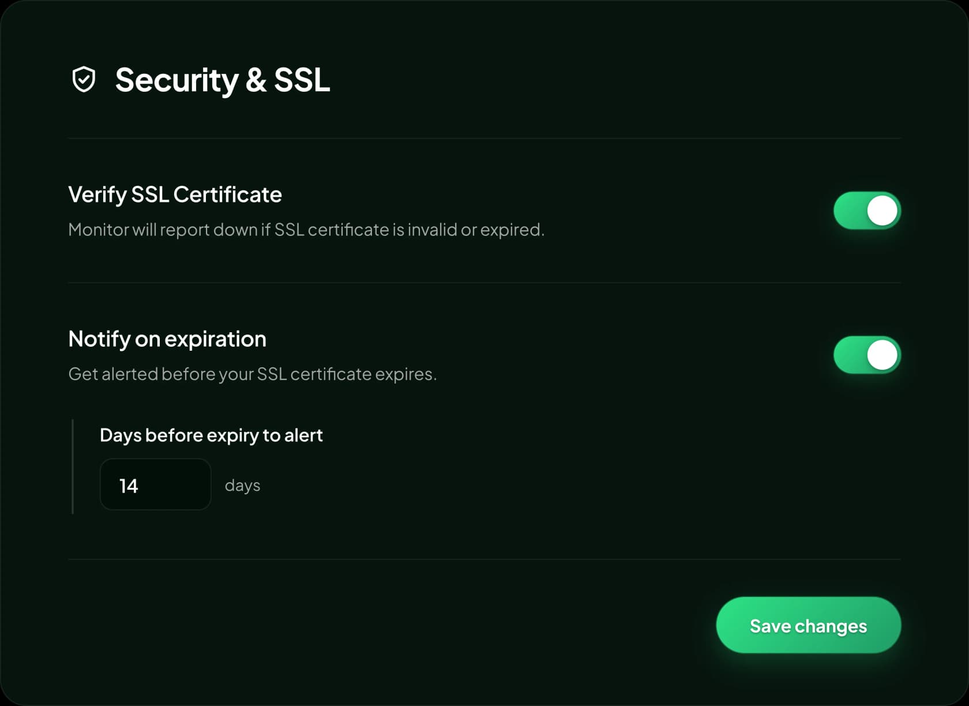Click the days before expiry input field
Screen dimensions: 969x706
(x=155, y=485)
